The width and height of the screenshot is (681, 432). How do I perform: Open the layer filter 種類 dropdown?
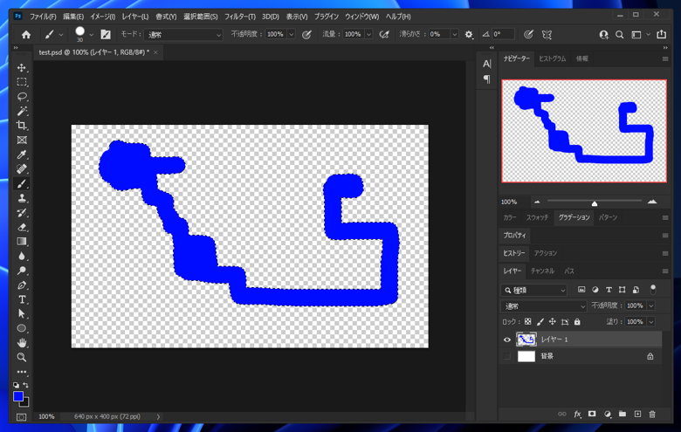tap(535, 290)
